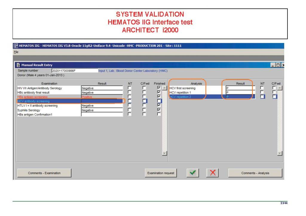
Task: Toggle NT checkbox for HIV I/II Serology
Action: click(129, 88)
